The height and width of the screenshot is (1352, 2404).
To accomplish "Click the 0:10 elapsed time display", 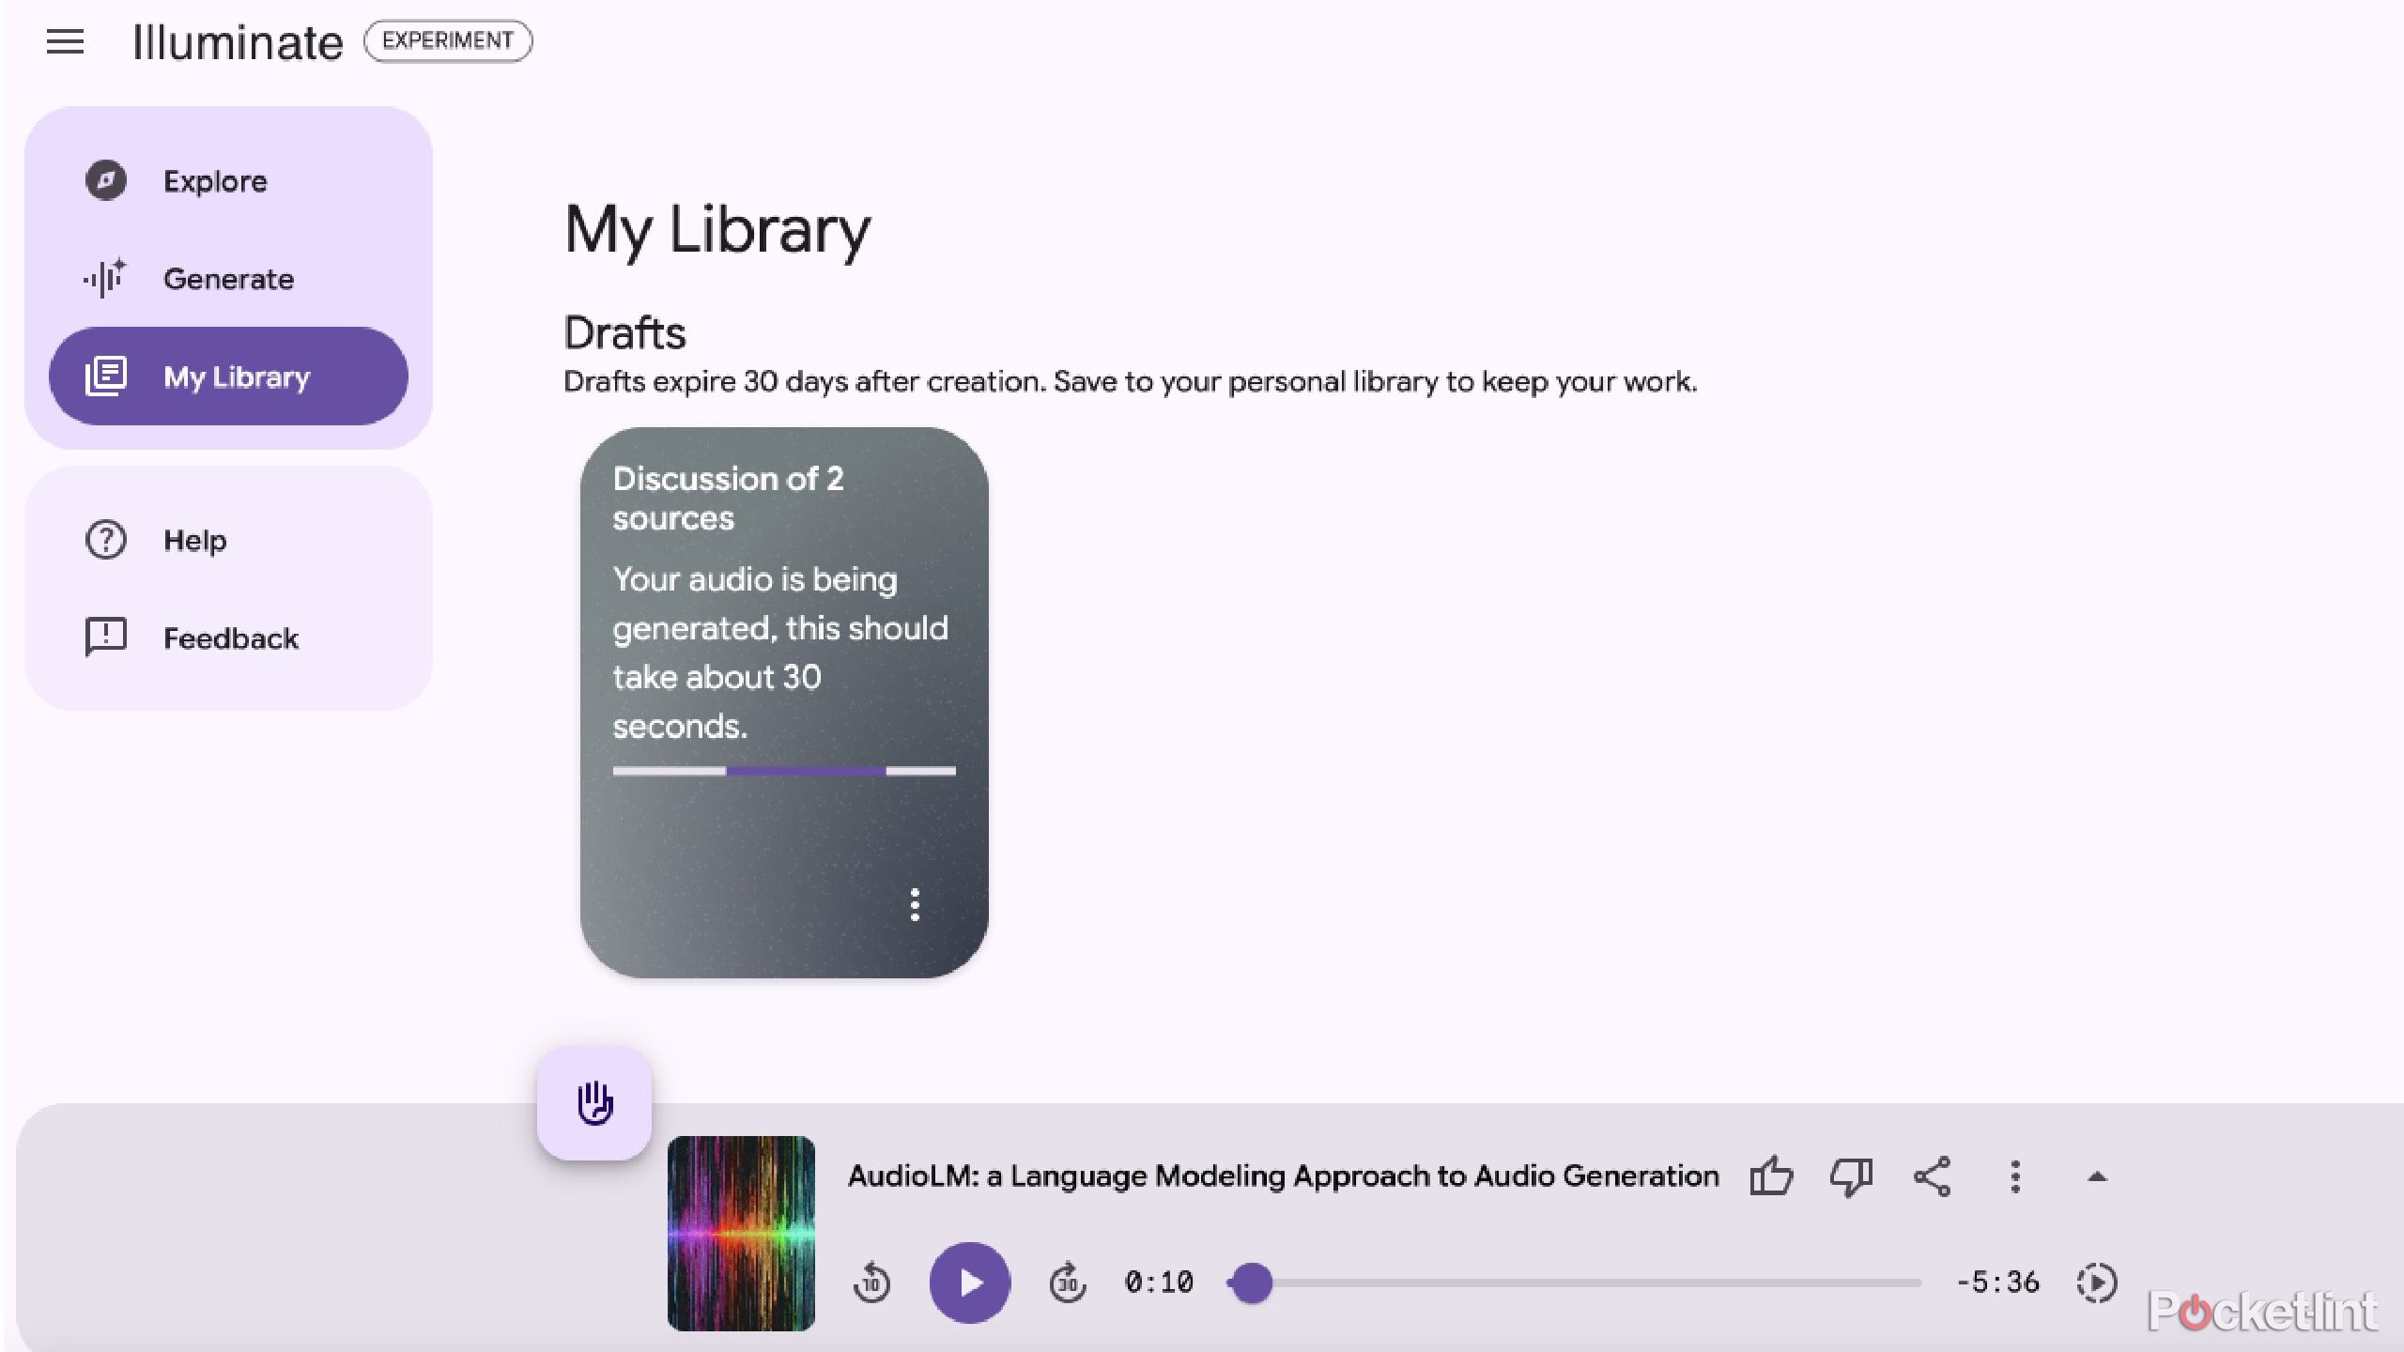I will (1160, 1283).
